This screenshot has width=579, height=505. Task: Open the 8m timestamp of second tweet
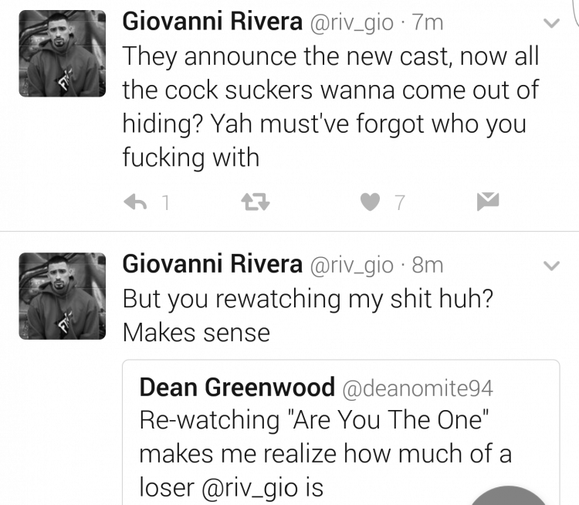(428, 265)
